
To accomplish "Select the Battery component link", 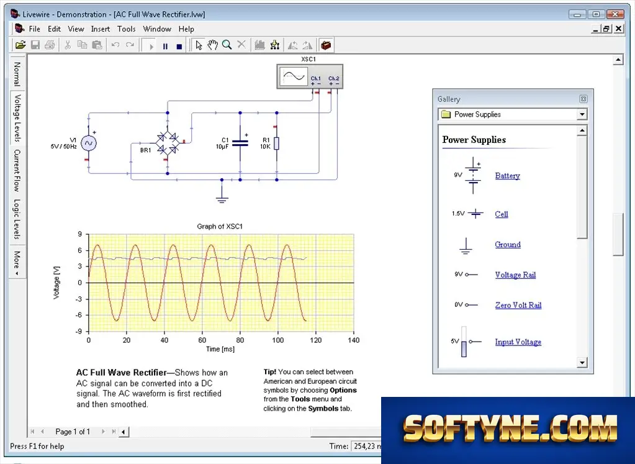I will (x=507, y=175).
